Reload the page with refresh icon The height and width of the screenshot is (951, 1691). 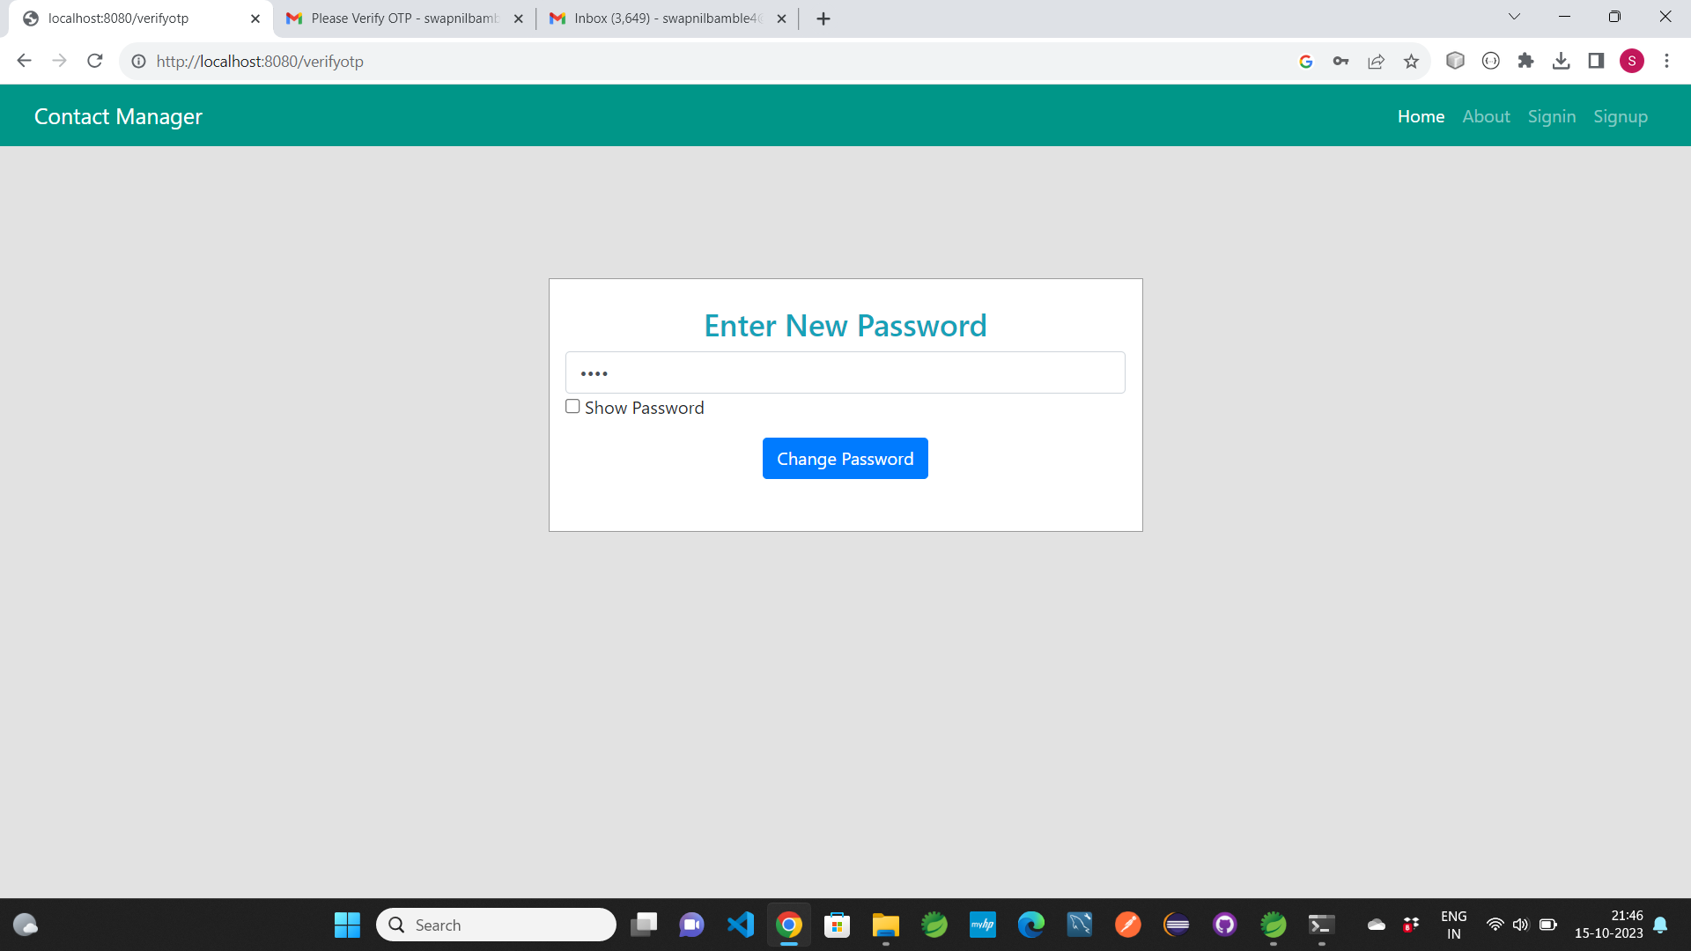click(x=95, y=61)
